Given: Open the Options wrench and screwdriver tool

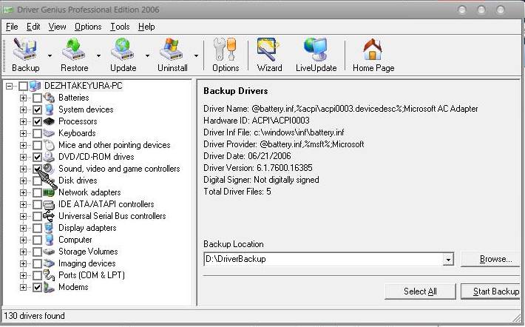Looking at the screenshot, I should (226, 55).
